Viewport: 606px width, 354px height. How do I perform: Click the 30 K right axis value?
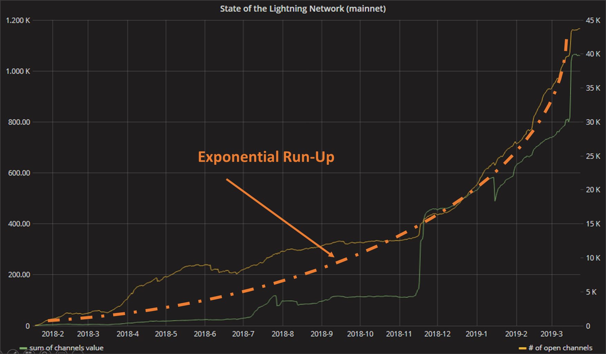593,122
